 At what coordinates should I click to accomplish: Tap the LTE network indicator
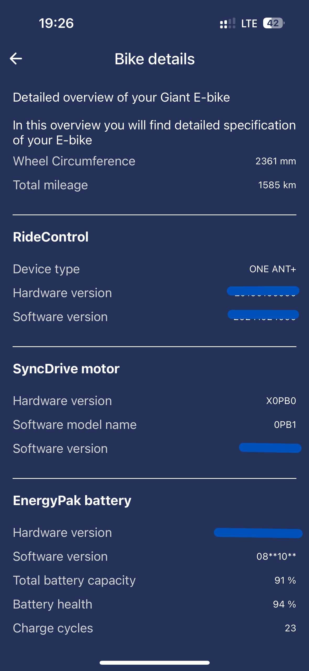point(249,23)
